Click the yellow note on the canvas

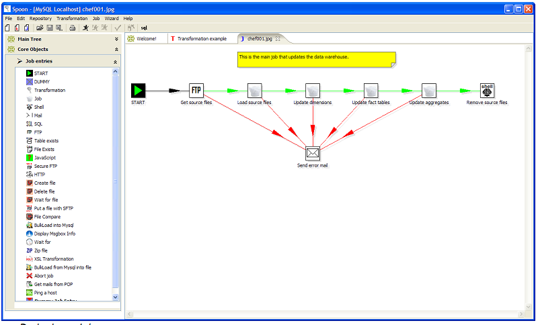(x=316, y=59)
